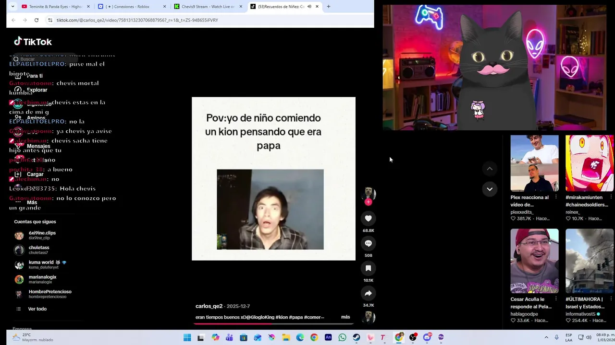Open the weather widget showing 23°C

point(33,337)
